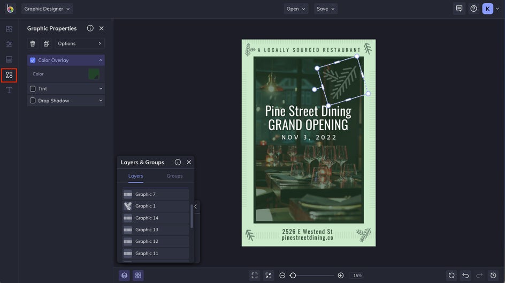
Task: Expand the Save dropdown menu
Action: [325, 9]
